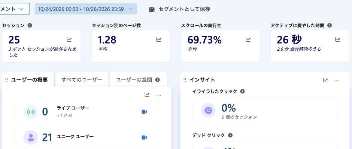Image resolution: width=352 pixels, height=149 pixels.
Task: Click the floppy disk save icon
Action: point(152,9)
